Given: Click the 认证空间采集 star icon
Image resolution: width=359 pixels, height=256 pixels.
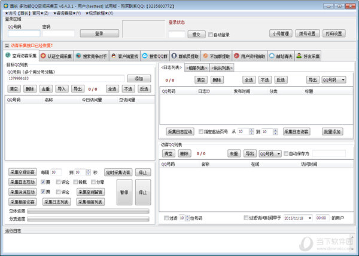Looking at the screenshot, I should click(43, 55).
